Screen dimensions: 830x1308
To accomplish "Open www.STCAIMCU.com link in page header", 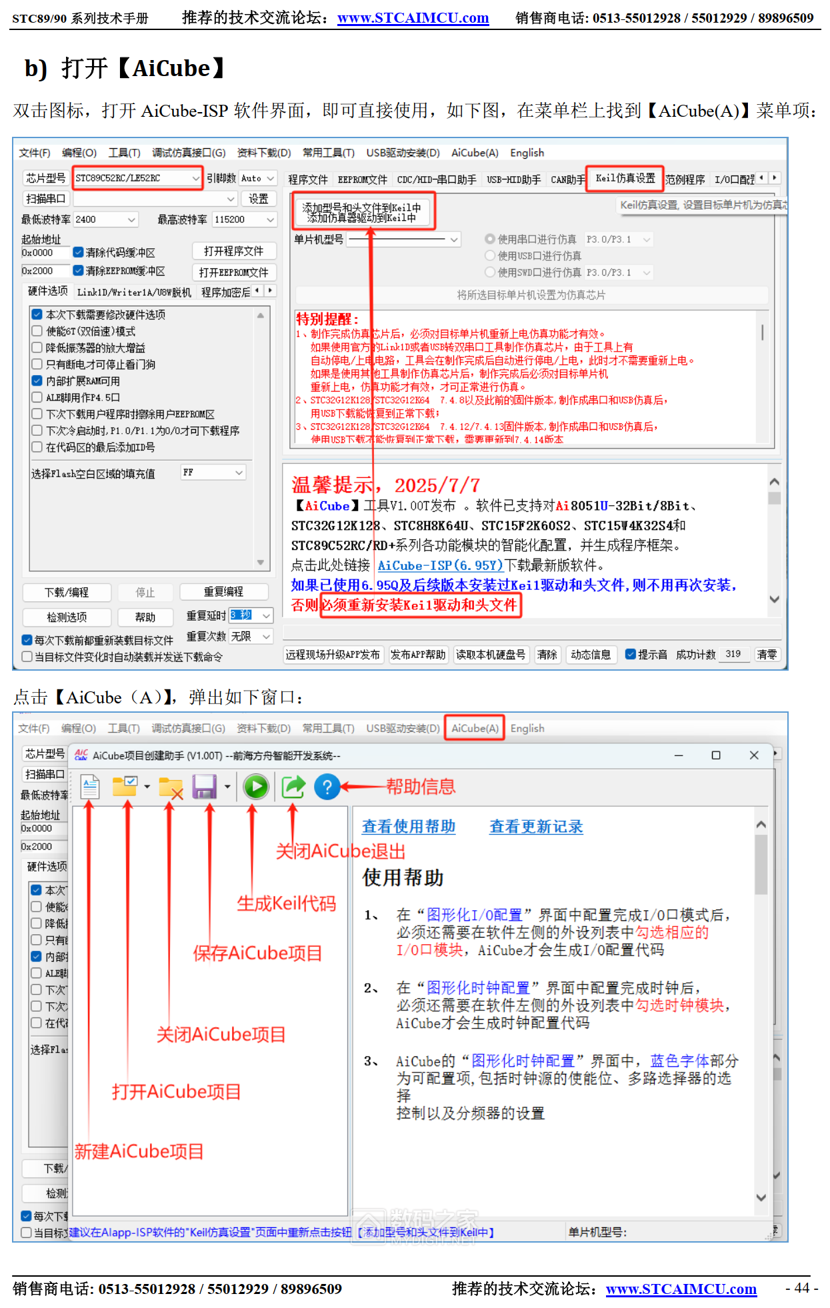I will 413,18.
